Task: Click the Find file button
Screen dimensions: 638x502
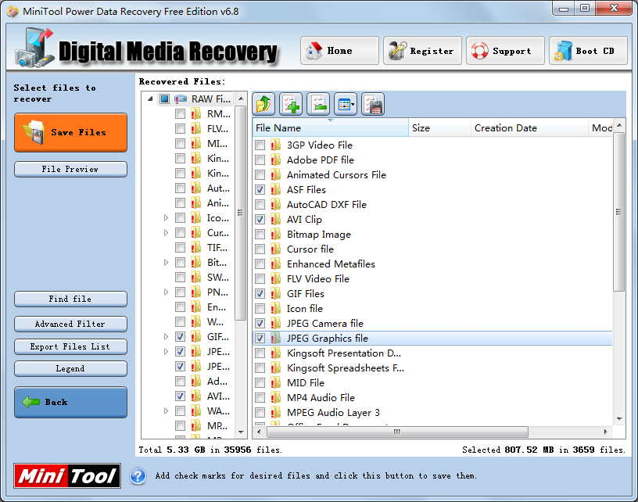Action: pyautogui.click(x=71, y=299)
